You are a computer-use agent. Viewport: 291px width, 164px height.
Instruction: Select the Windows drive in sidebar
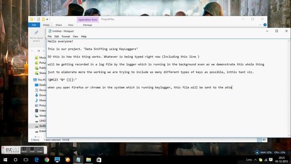click(40, 116)
